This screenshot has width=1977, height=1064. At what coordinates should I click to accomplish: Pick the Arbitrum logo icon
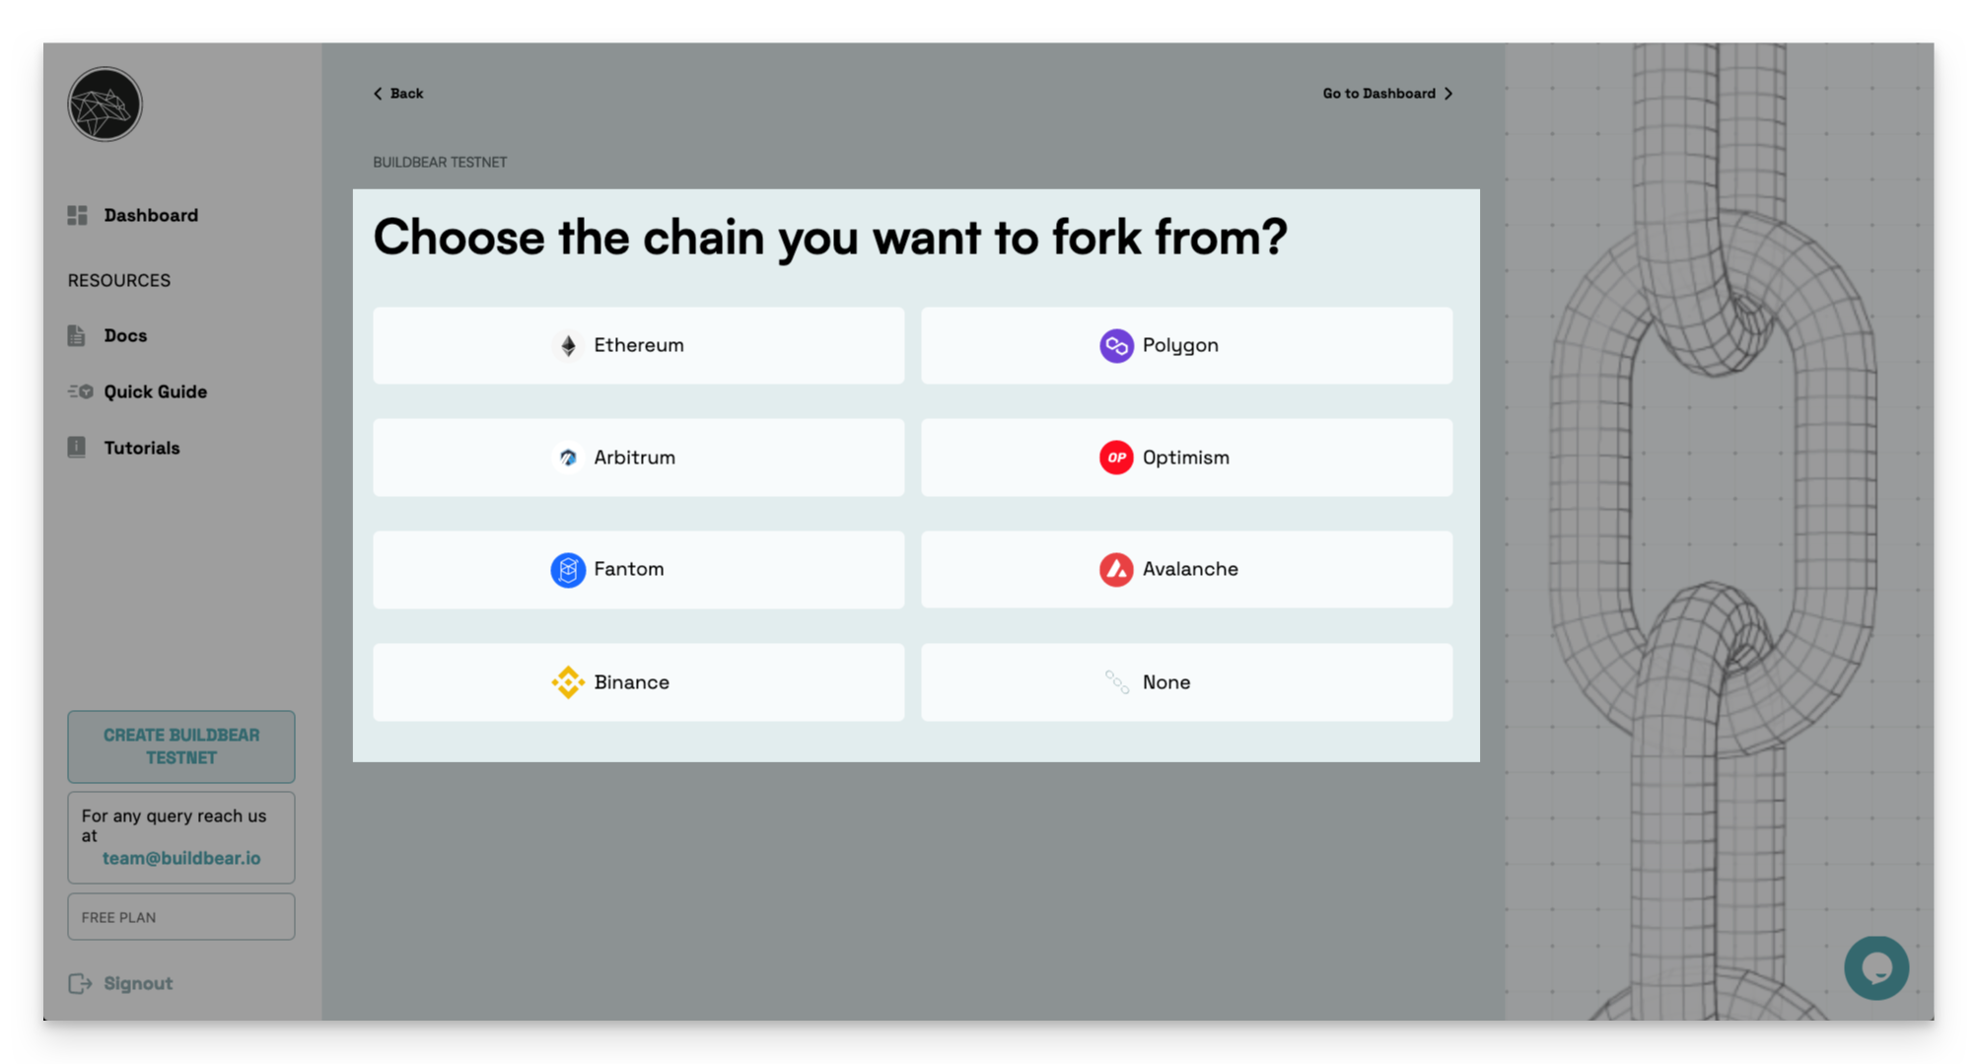568,458
